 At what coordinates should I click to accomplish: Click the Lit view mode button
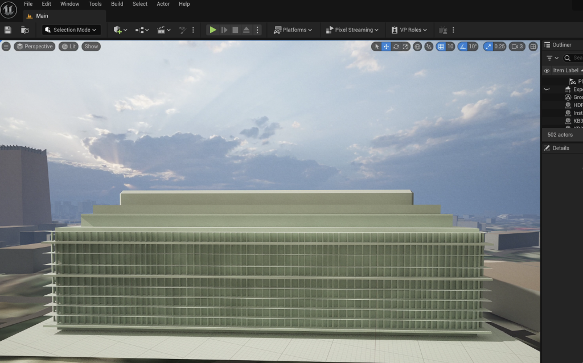tap(69, 47)
